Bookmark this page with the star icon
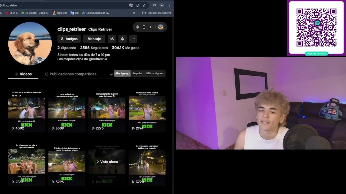The image size is (346, 194). (144, 5)
